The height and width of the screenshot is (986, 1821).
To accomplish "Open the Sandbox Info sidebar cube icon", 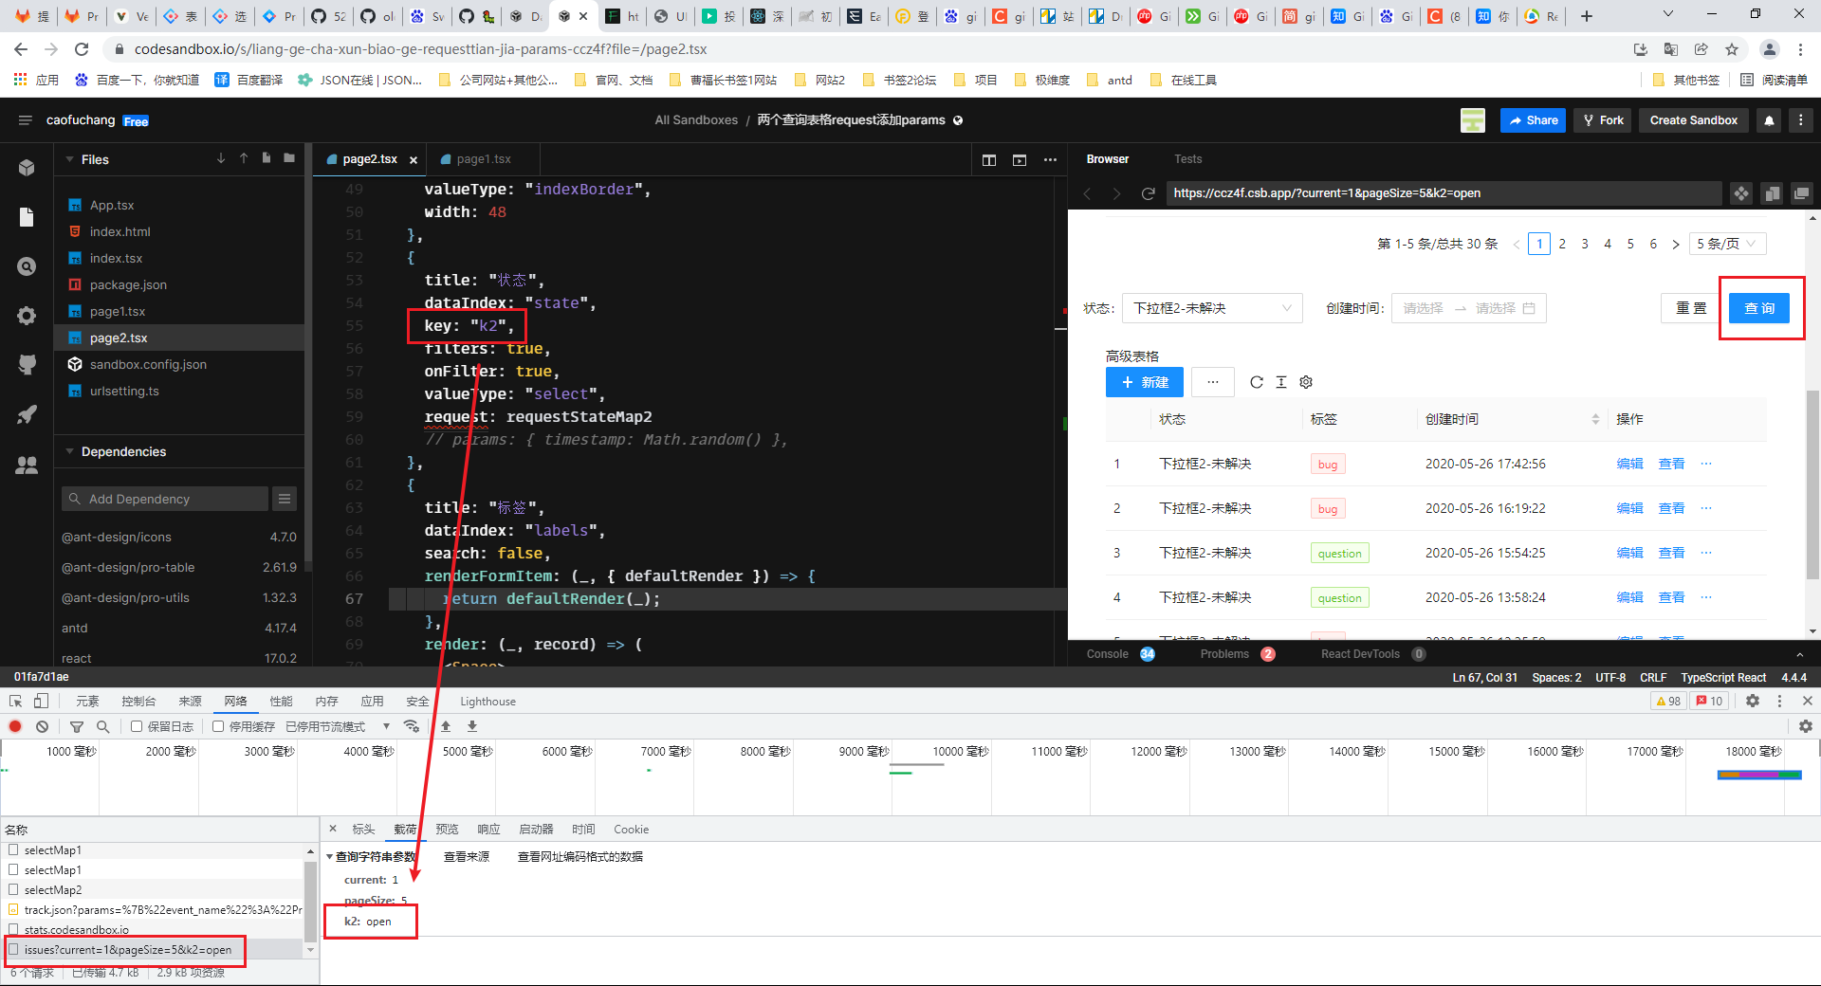I will [27, 168].
